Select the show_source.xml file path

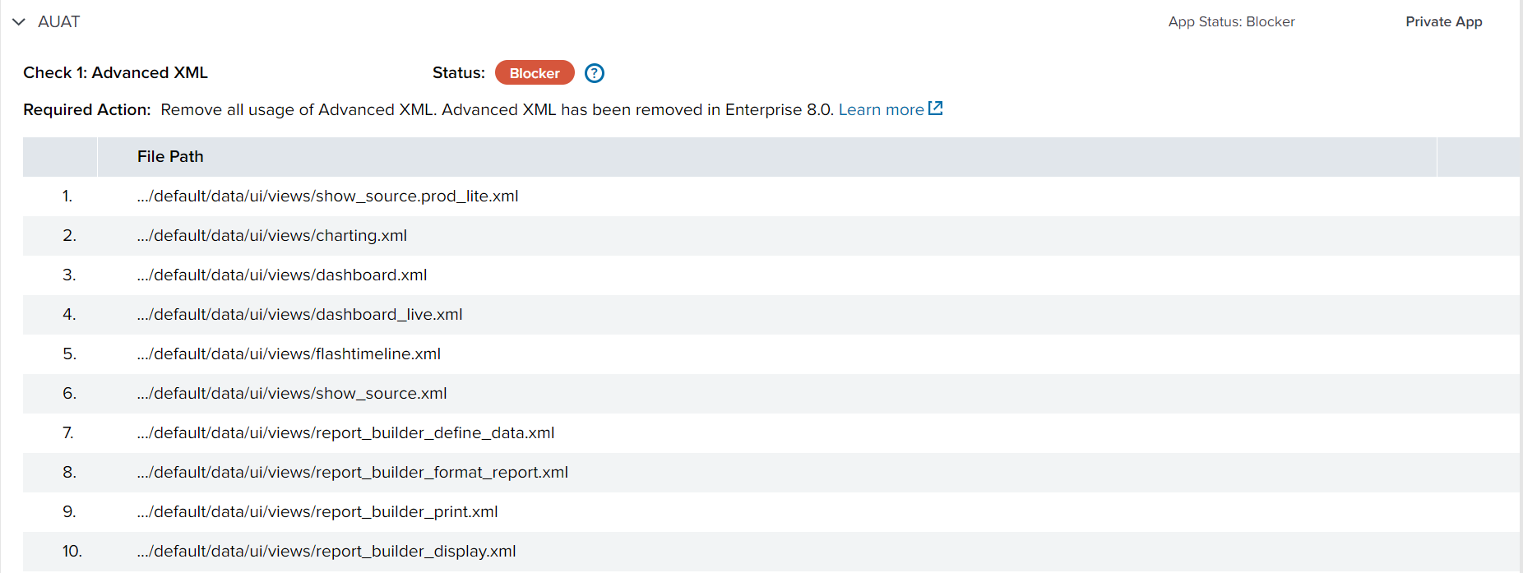[292, 394]
